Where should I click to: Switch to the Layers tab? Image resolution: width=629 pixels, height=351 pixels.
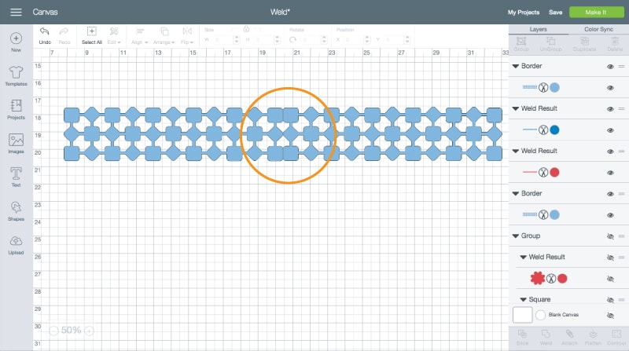tap(539, 30)
